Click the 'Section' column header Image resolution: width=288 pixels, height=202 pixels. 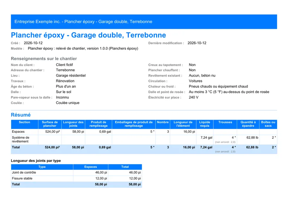(24, 124)
